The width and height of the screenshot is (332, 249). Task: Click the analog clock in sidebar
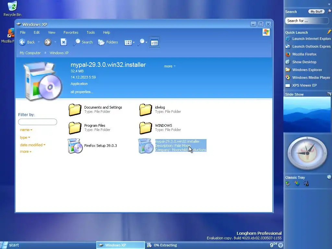click(x=307, y=153)
